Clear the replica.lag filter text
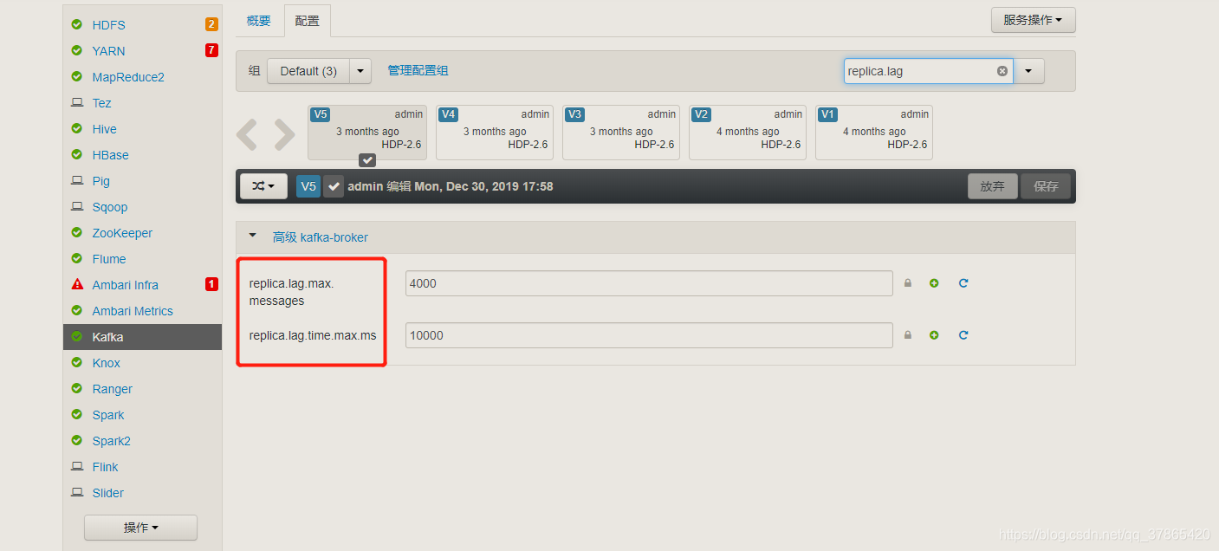The height and width of the screenshot is (551, 1219). [1002, 71]
